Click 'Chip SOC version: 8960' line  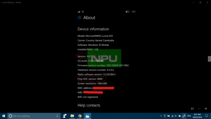(90, 79)
